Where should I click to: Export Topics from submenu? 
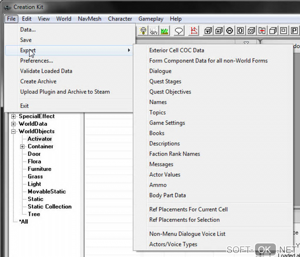pyautogui.click(x=213, y=112)
